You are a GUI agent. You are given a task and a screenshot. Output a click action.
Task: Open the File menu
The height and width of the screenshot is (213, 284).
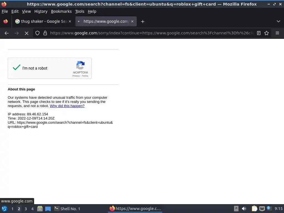5,11
